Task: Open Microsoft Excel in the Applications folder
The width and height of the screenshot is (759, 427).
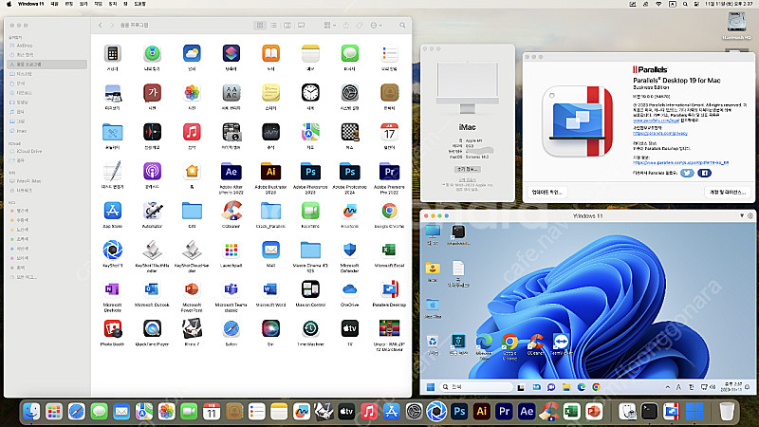Action: (x=389, y=251)
